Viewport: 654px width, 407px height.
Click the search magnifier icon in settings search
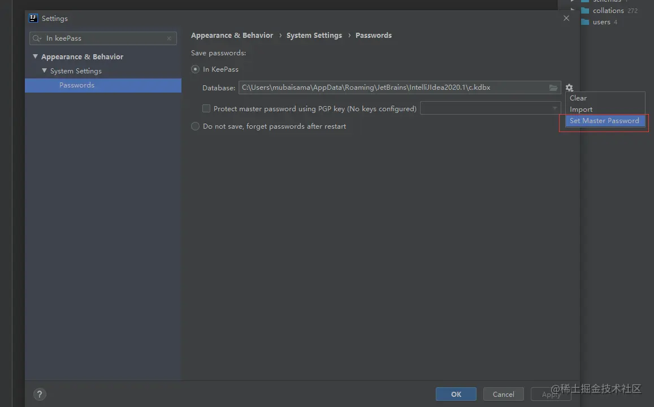pyautogui.click(x=37, y=38)
